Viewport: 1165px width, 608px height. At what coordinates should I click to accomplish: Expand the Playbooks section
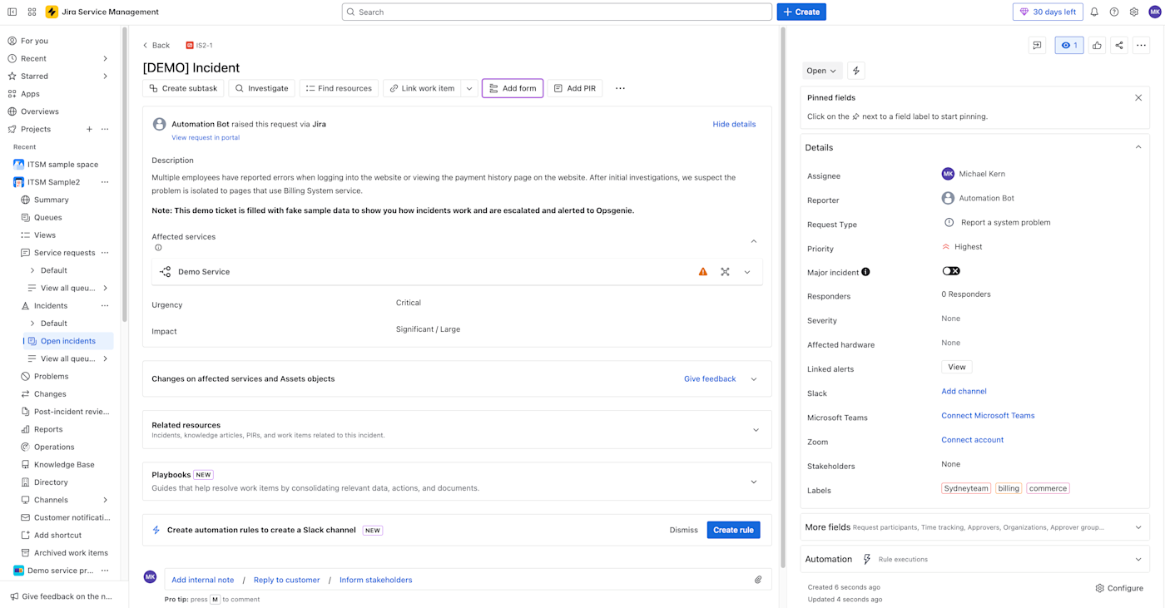pyautogui.click(x=754, y=482)
